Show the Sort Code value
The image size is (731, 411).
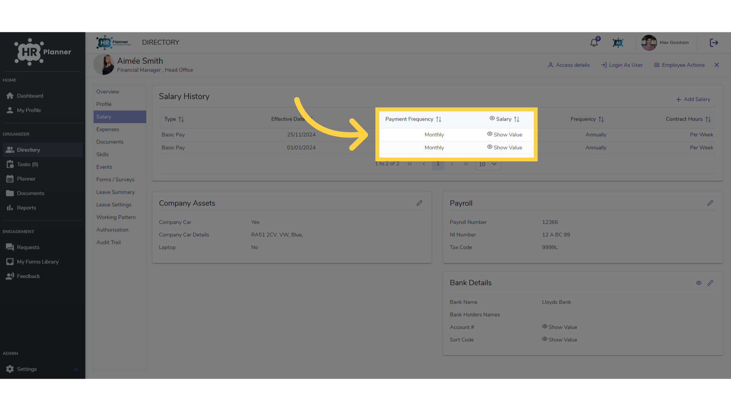pos(559,340)
